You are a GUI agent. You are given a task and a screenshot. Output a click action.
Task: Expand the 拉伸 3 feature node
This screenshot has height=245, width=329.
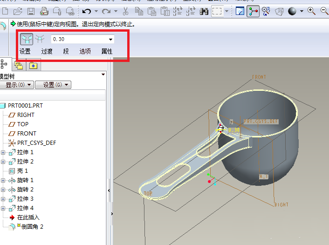[x=3, y=199]
